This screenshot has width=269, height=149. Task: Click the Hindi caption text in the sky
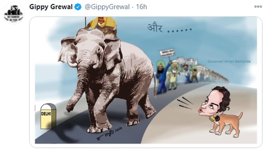coord(169,28)
